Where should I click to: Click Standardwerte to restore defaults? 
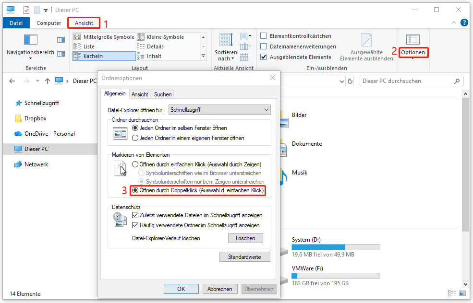point(244,257)
